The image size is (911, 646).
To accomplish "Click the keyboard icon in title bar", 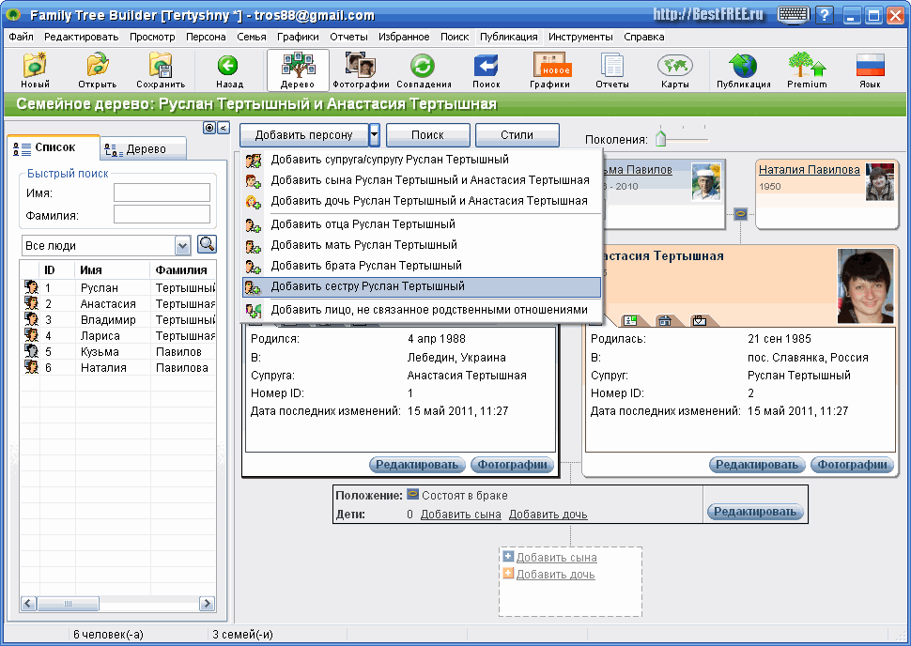I will click(793, 14).
